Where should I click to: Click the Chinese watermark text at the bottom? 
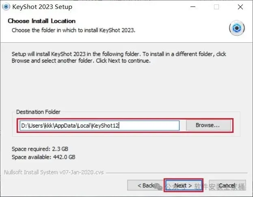[x=219, y=187]
